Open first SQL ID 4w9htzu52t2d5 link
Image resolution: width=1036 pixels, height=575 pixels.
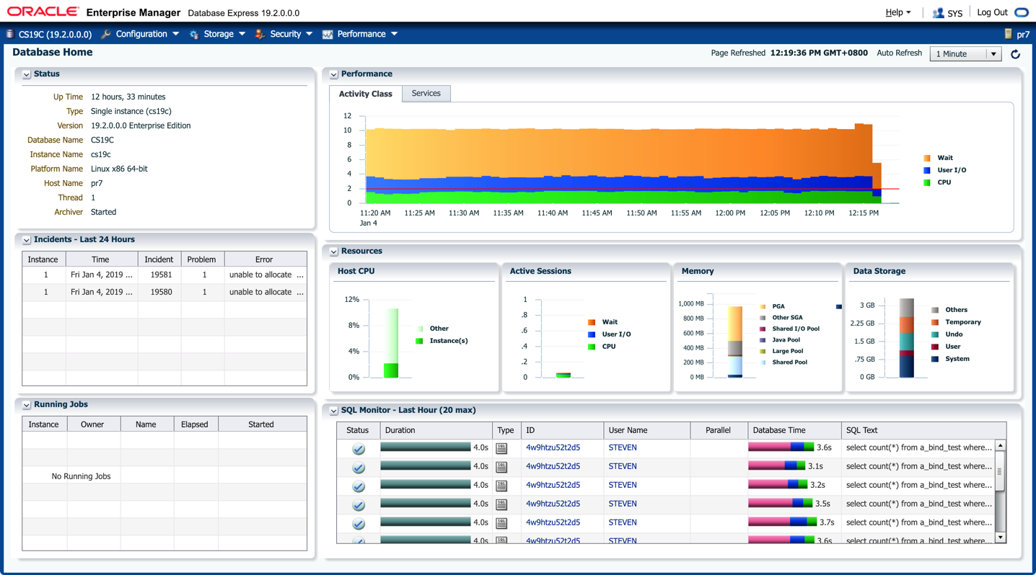553,447
